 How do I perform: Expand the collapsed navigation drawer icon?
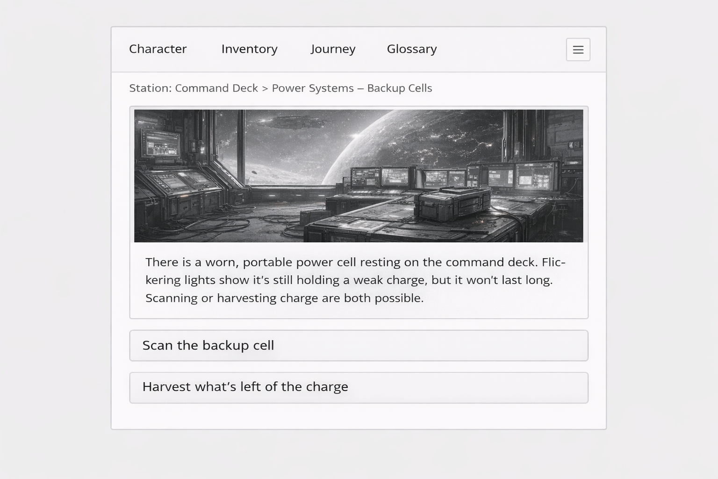click(578, 50)
